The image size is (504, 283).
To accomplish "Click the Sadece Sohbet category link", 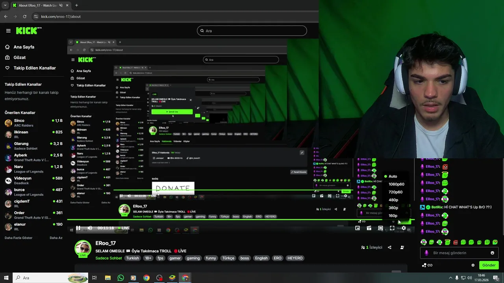I will [x=109, y=258].
